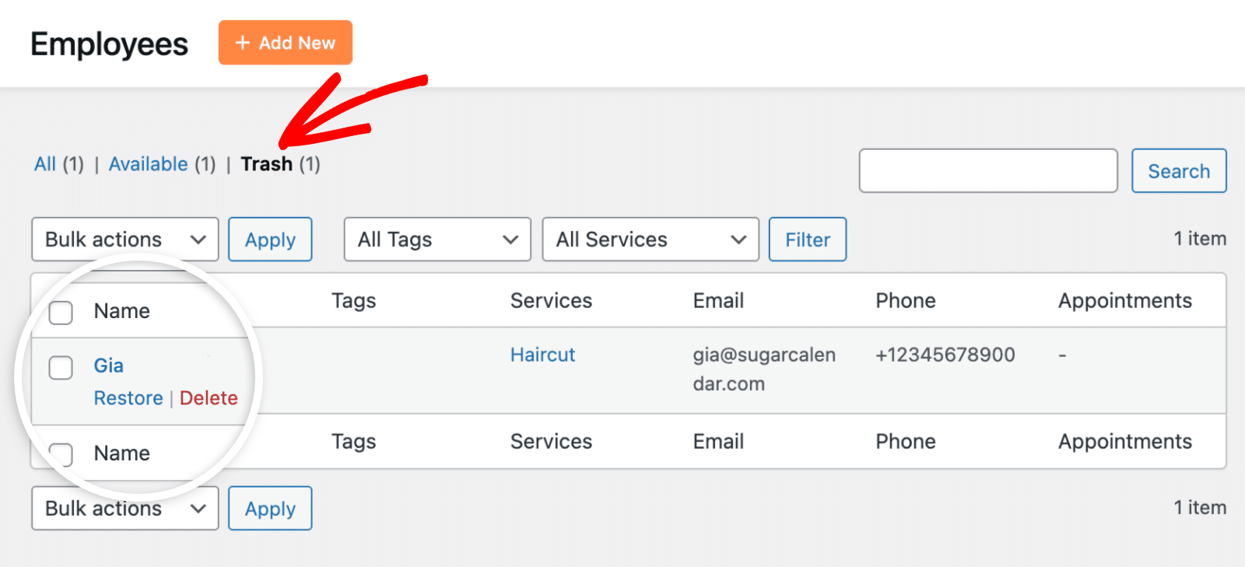The height and width of the screenshot is (567, 1245).
Task: Check the checkbox beside Gia
Action: [x=61, y=367]
